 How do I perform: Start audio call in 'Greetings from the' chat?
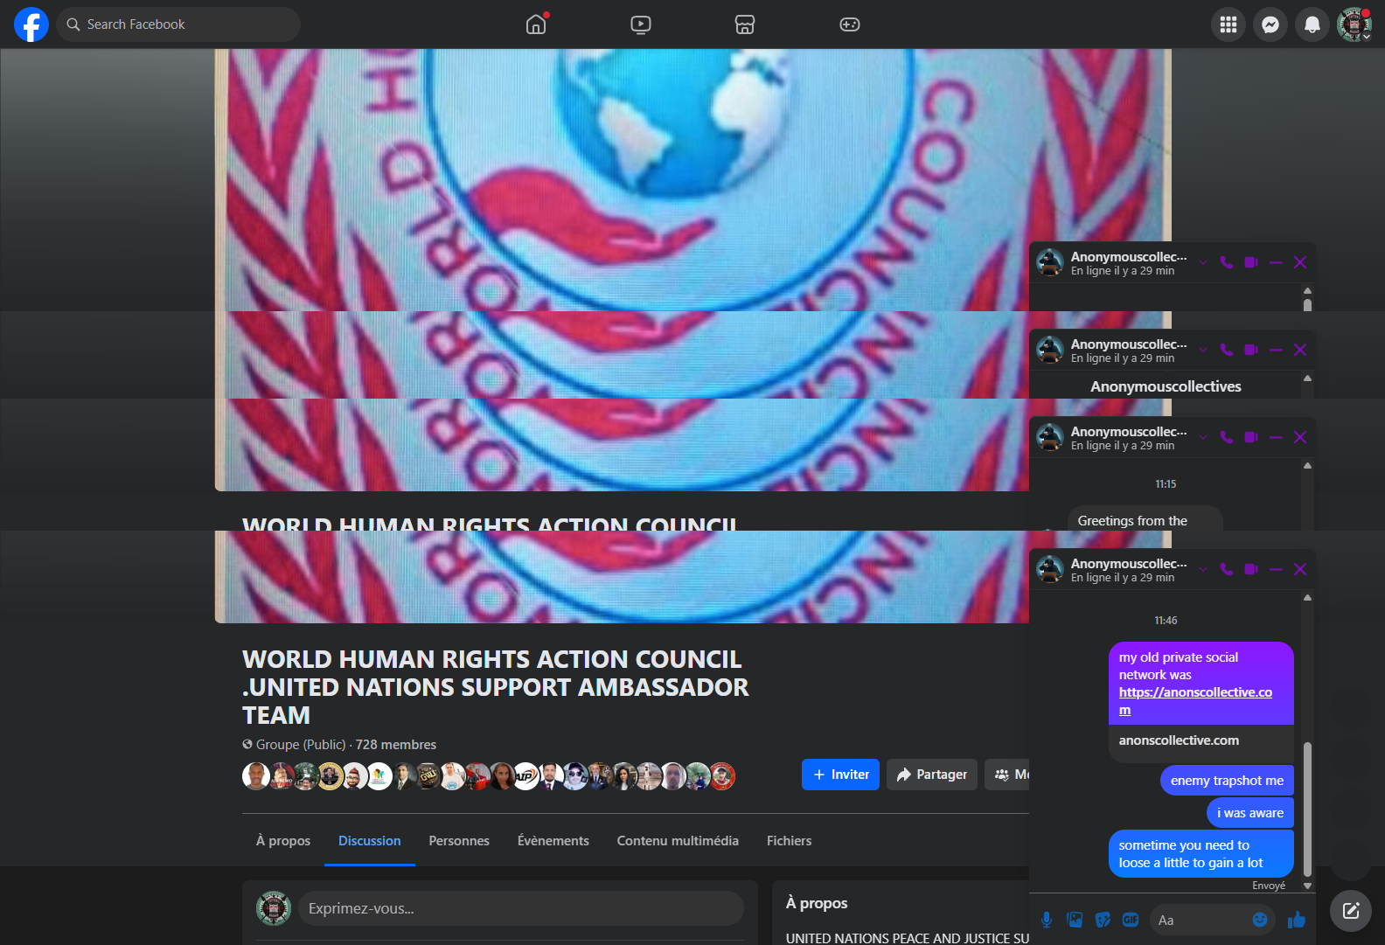(x=1227, y=437)
